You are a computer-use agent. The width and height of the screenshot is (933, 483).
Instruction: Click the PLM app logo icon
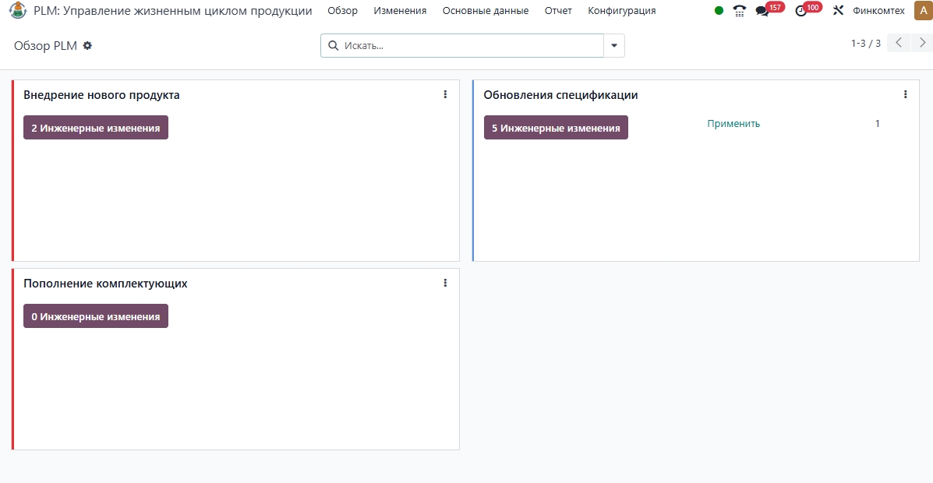pos(17,11)
